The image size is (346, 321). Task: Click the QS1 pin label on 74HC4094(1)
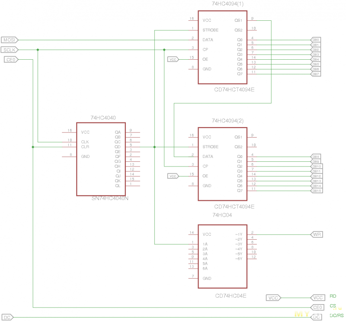[x=238, y=20]
